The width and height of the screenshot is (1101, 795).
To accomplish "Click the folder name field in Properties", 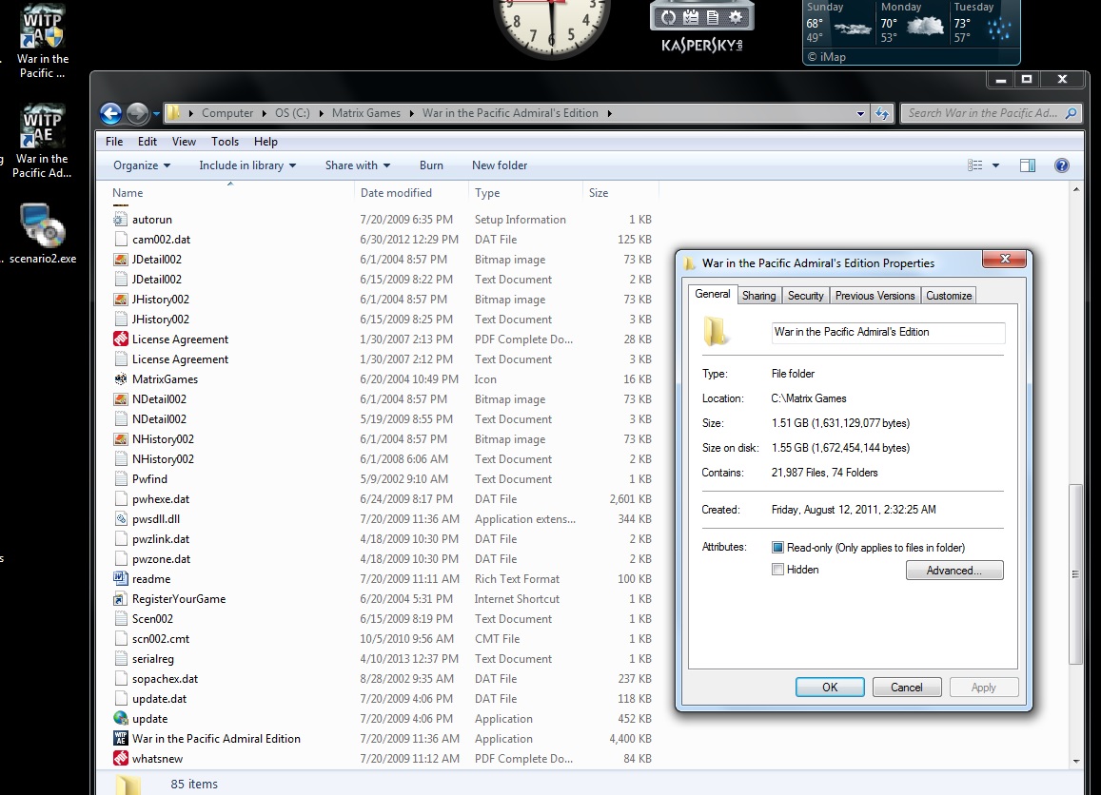I will [x=888, y=333].
